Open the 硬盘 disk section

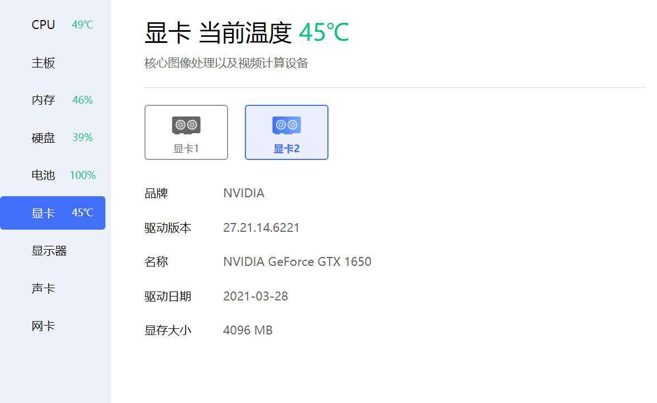[52, 138]
